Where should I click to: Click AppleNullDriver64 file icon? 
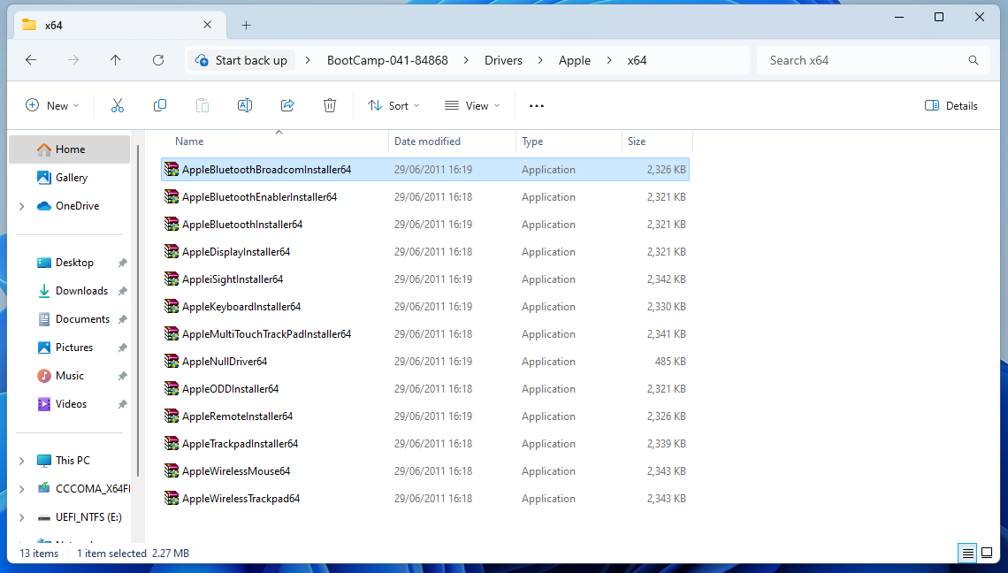click(x=171, y=362)
